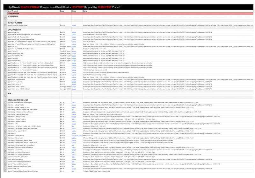Tick the Fitbit Charge 3 Bundle, Rose Gold checkbox
Image resolution: width=255 pixels, height=178 pixels.
[x=5, y=114]
